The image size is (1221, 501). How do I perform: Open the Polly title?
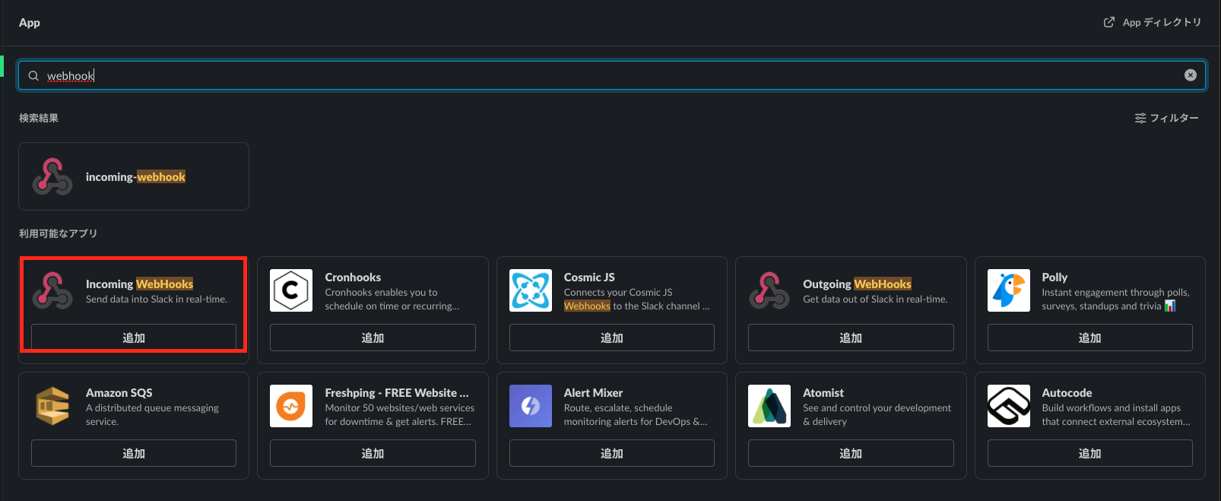(x=1054, y=277)
